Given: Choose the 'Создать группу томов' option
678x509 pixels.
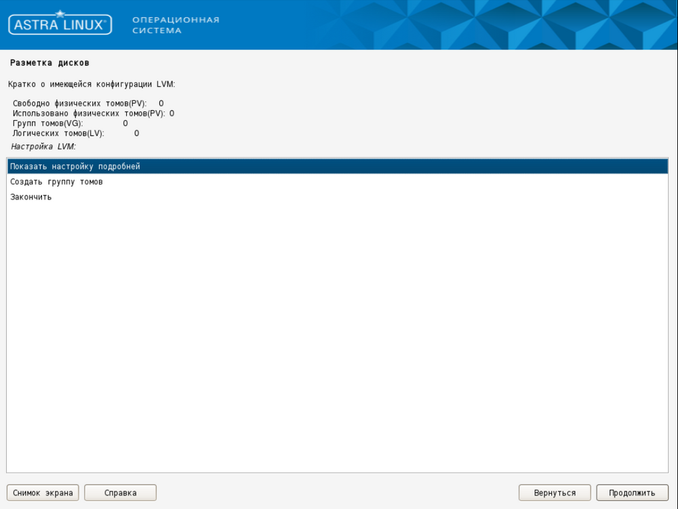Looking at the screenshot, I should click(x=56, y=182).
